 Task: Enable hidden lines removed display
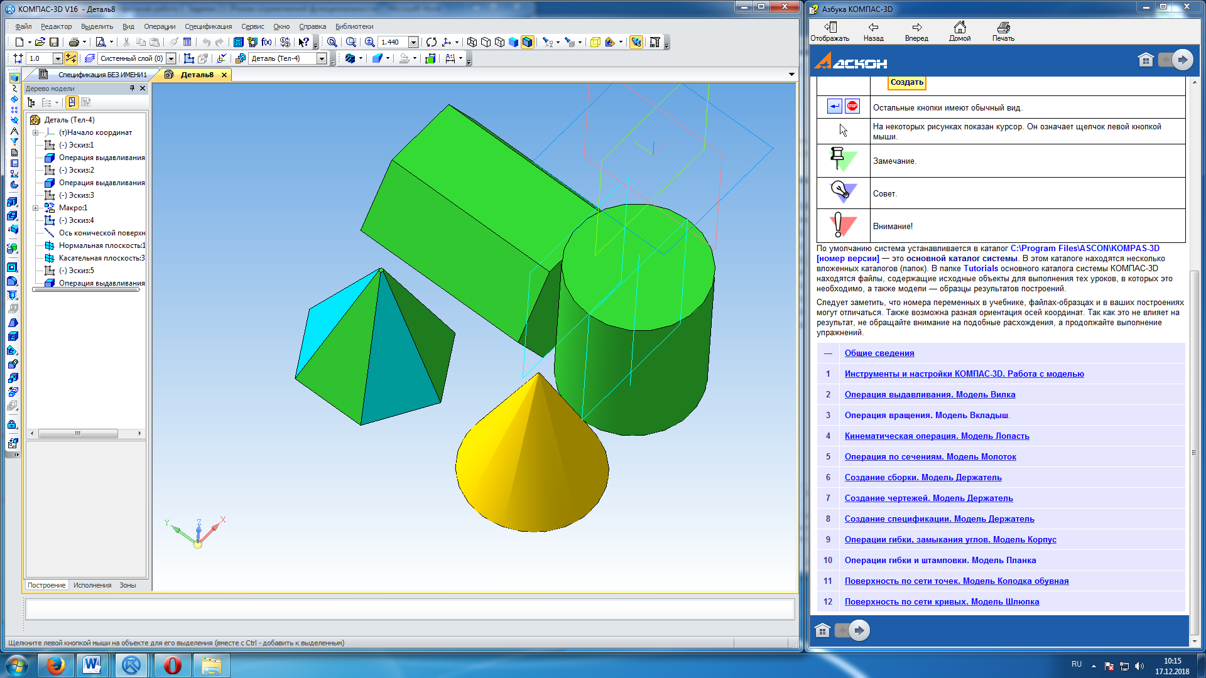coord(486,42)
